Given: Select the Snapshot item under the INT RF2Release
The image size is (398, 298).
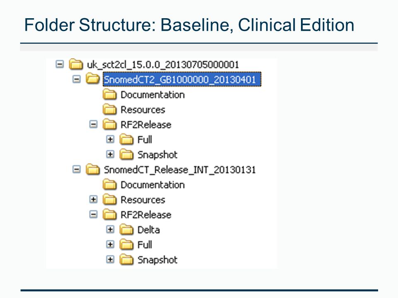Looking at the screenshot, I should [x=158, y=260].
